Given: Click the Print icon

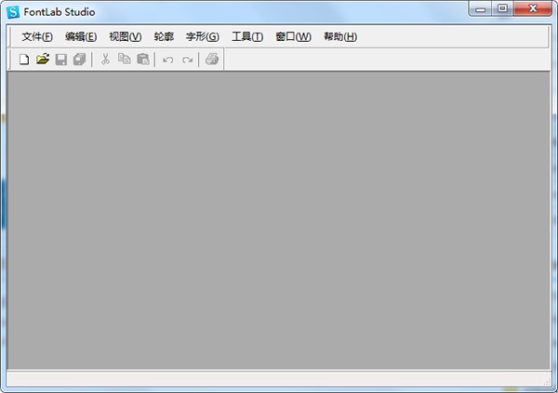Looking at the screenshot, I should (212, 60).
